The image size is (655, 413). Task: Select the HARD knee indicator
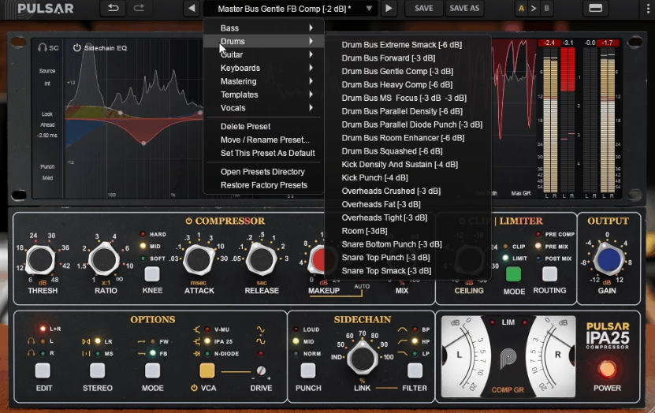coord(143,234)
